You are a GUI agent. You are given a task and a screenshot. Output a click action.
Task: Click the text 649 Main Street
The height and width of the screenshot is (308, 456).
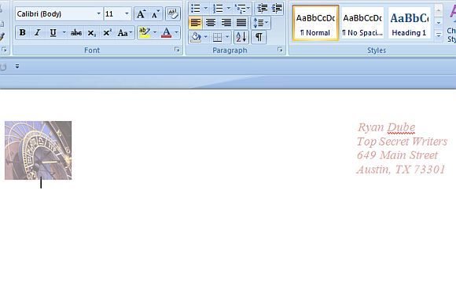[397, 155]
